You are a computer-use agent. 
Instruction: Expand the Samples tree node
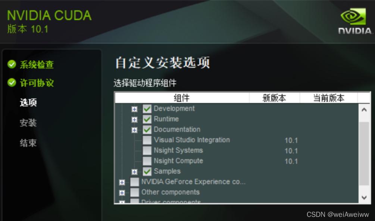click(x=134, y=172)
